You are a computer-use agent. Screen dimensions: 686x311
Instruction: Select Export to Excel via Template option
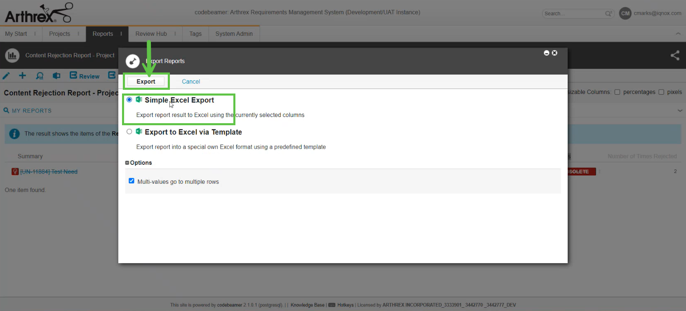(x=129, y=132)
